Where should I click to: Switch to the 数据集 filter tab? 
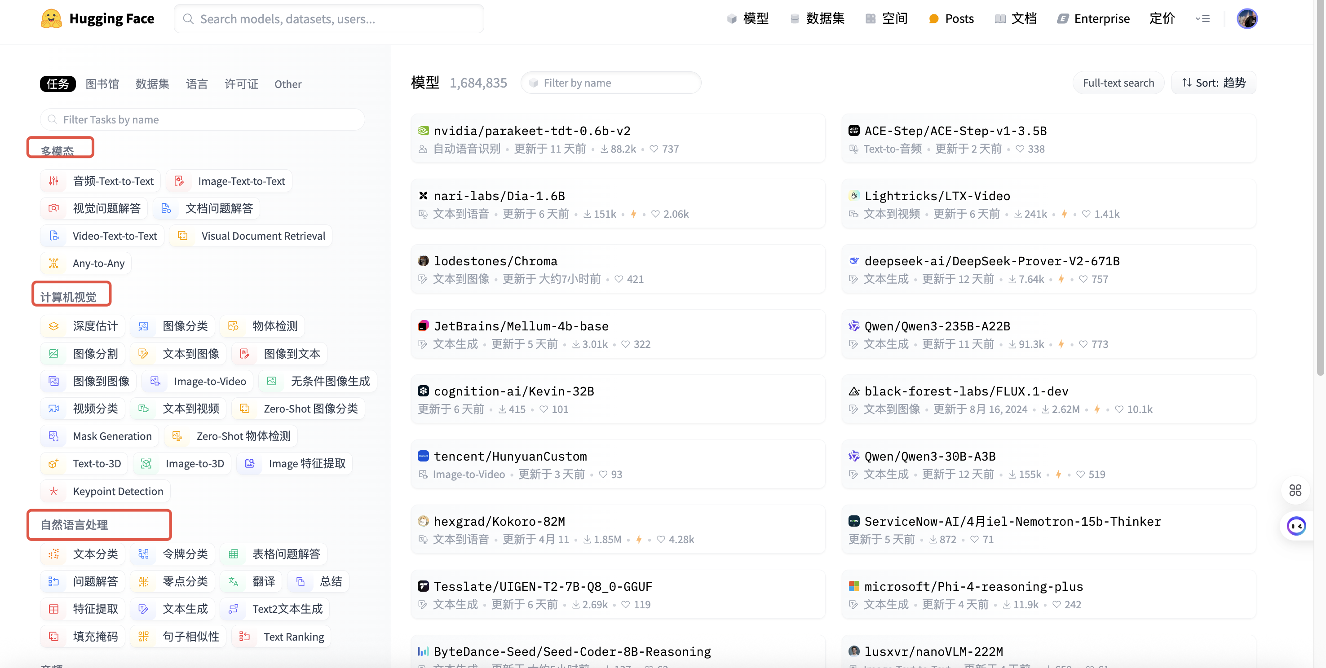click(152, 84)
